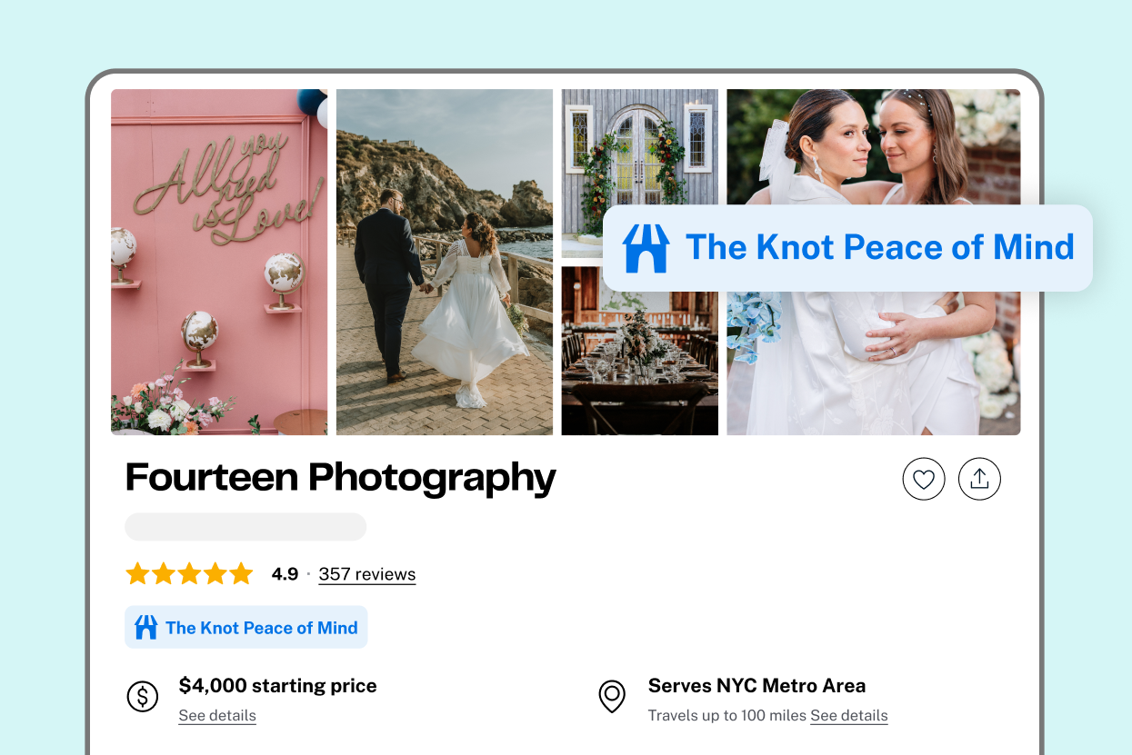This screenshot has width=1132, height=755.
Task: Save vendor with the heart icon
Action: pyautogui.click(x=924, y=479)
